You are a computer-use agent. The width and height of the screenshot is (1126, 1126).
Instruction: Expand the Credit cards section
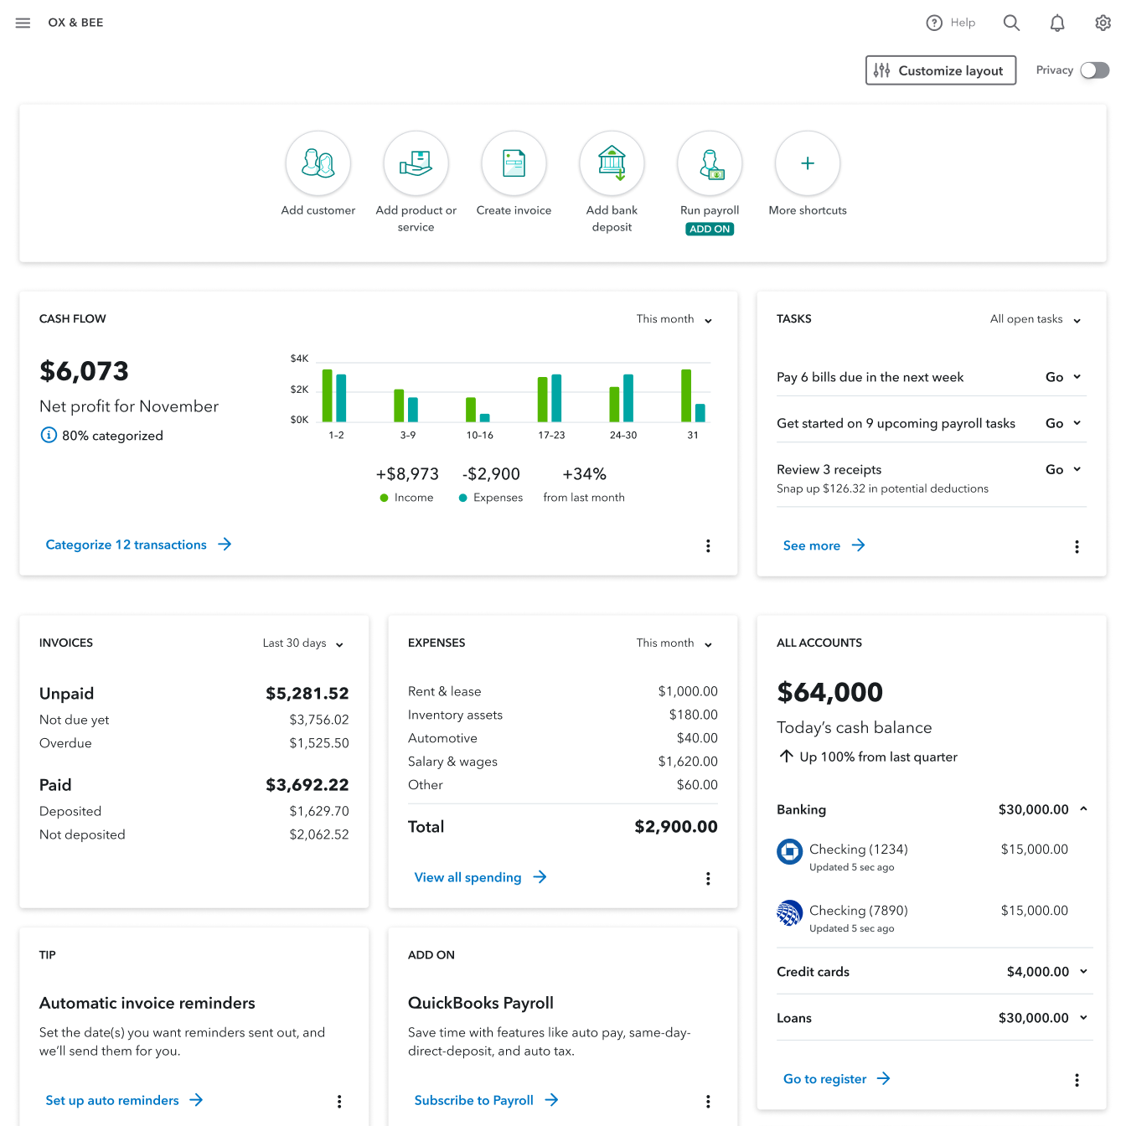[1083, 972]
